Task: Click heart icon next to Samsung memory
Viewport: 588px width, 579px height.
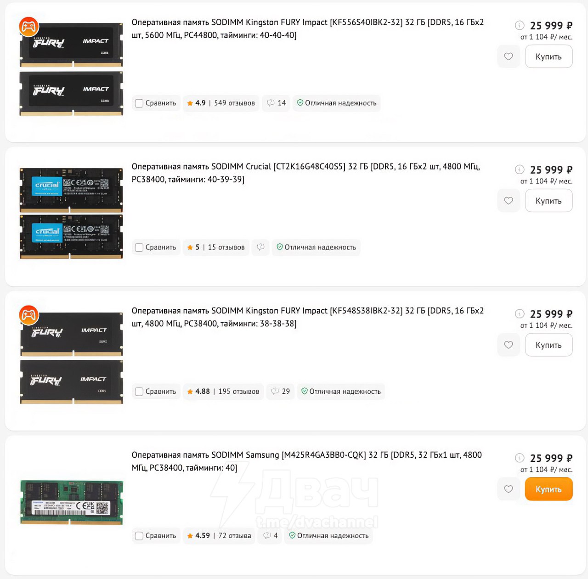Action: click(x=509, y=489)
